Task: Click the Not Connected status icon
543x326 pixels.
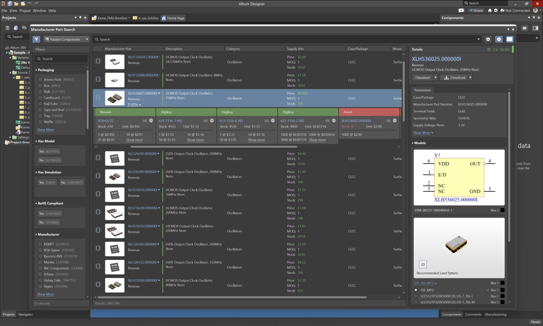Action: [x=502, y=10]
